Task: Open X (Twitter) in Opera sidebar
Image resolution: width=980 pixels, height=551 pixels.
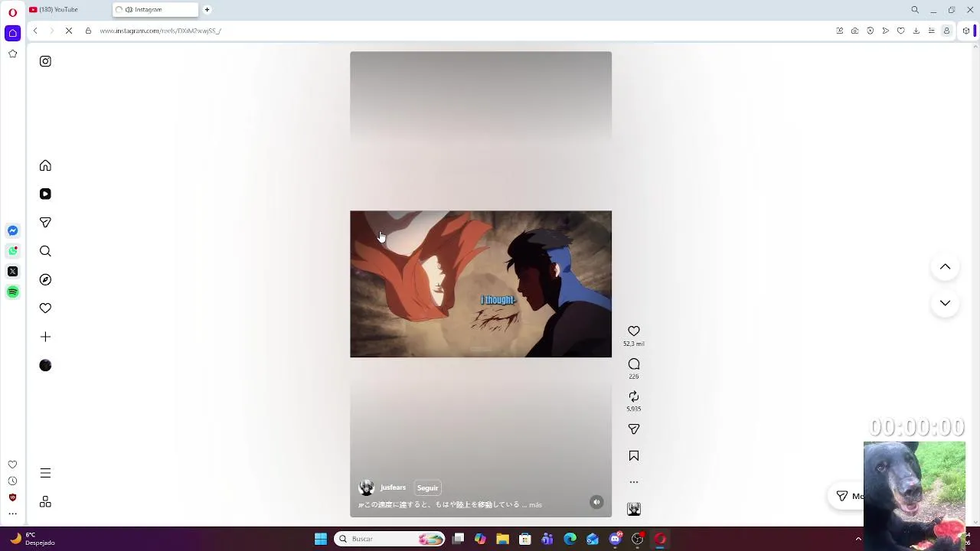Action: point(12,272)
